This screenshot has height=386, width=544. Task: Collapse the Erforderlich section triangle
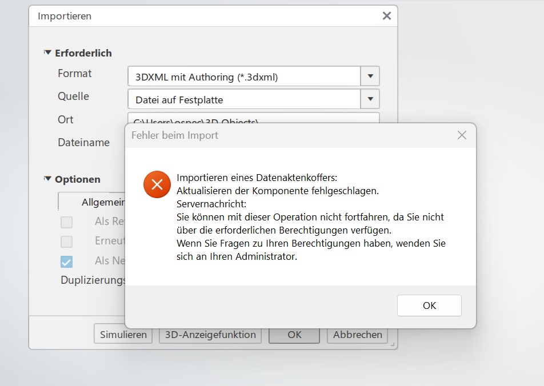(x=47, y=53)
